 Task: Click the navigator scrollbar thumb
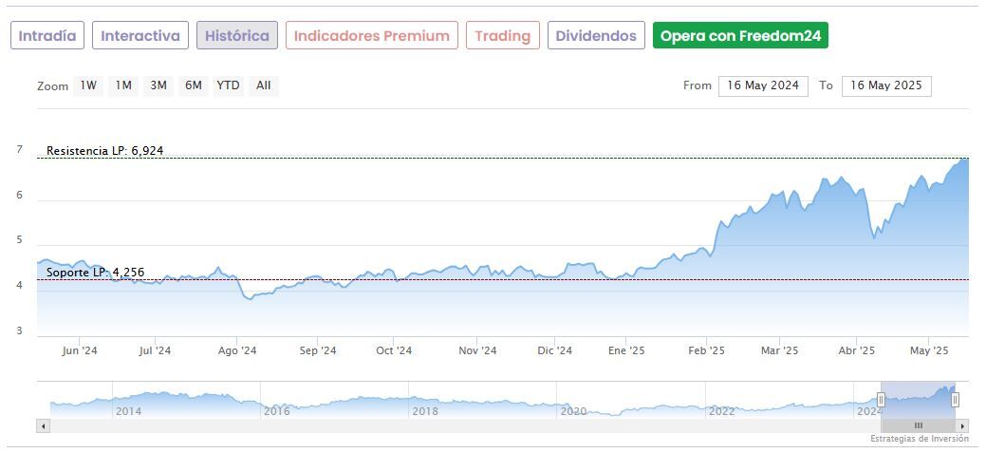point(918,426)
